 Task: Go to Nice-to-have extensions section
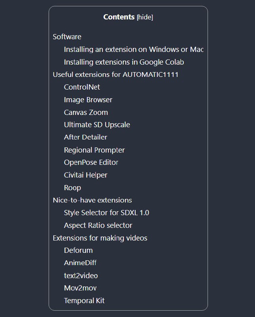click(93, 200)
